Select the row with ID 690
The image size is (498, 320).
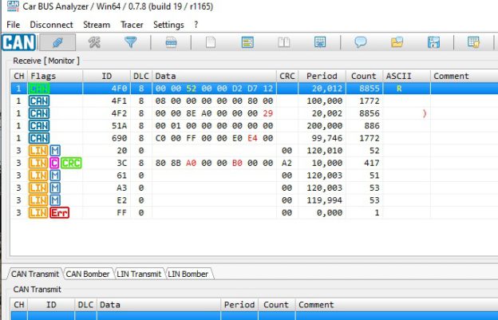point(254,138)
